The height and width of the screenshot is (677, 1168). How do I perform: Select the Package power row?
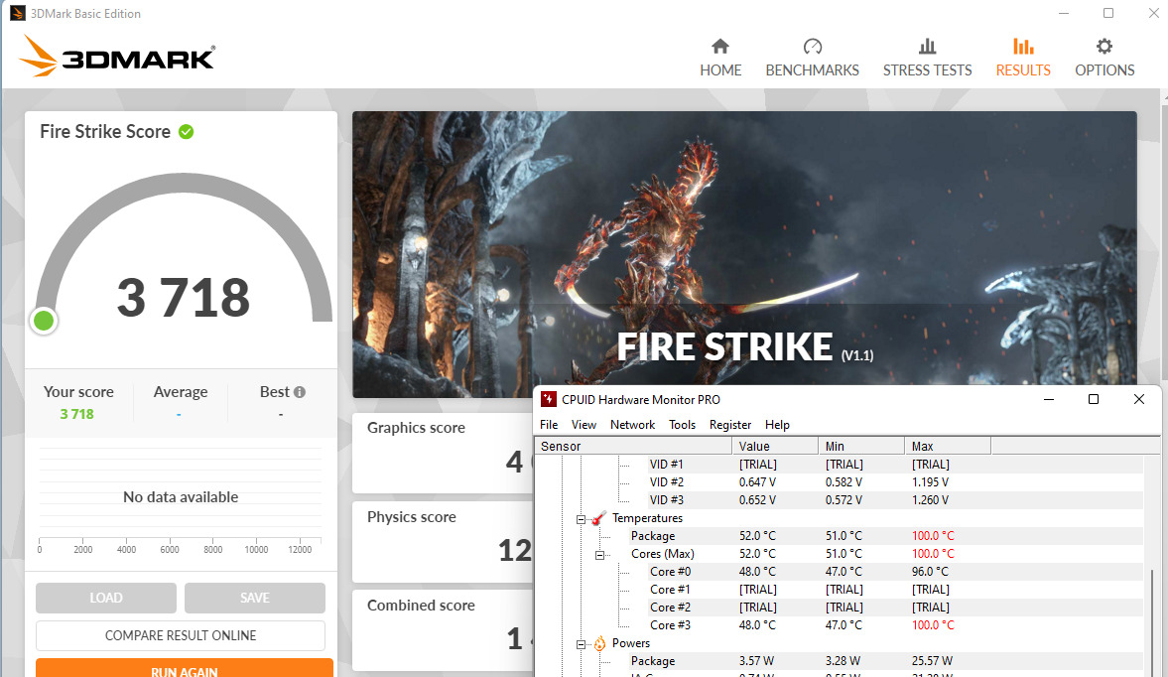(840, 660)
